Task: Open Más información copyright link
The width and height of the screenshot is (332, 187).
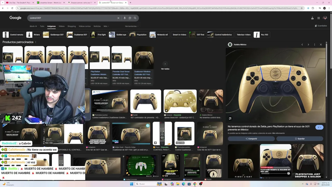Action: tap(278, 133)
